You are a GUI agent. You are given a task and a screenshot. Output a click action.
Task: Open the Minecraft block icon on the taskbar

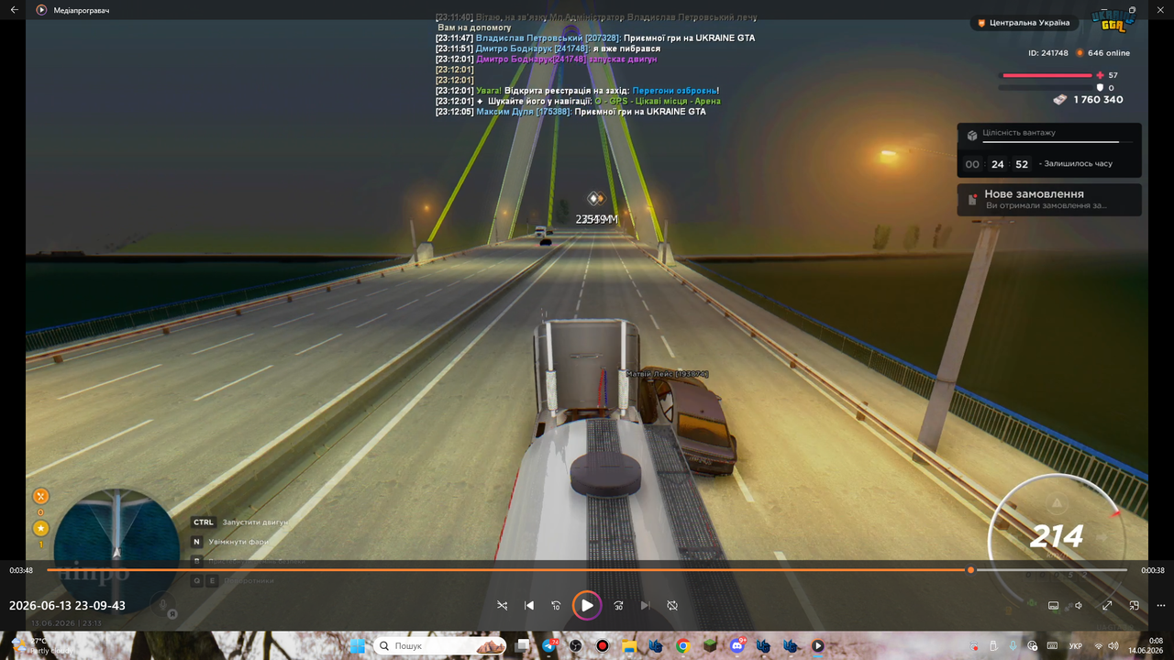point(710,645)
